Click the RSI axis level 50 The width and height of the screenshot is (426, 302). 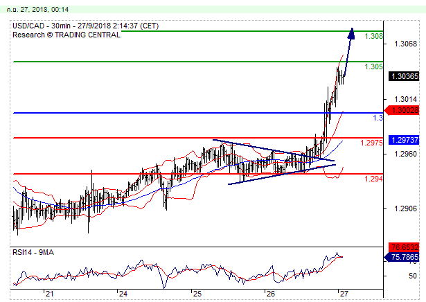412,276
